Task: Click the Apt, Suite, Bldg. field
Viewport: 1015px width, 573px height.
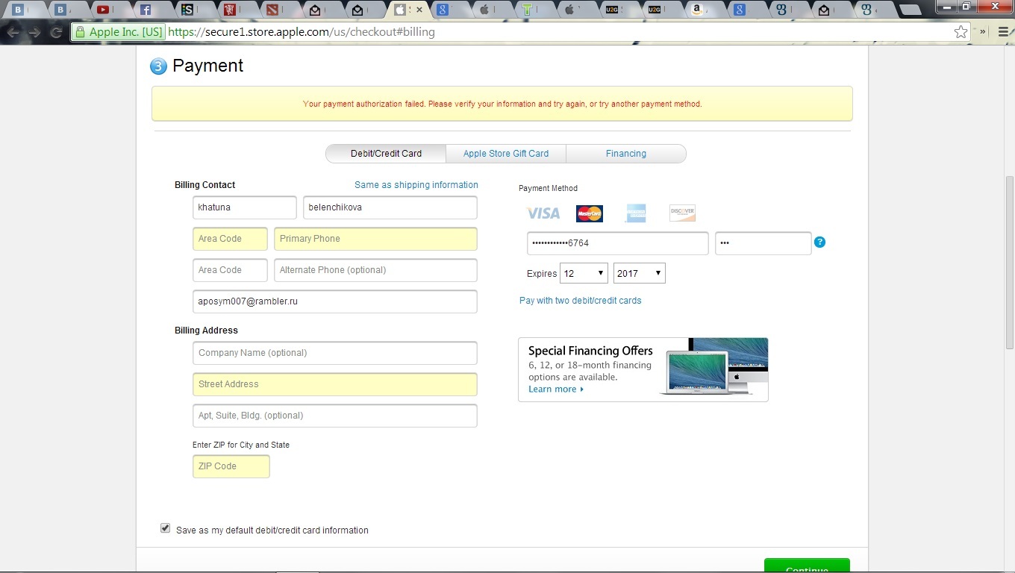Action: click(335, 416)
